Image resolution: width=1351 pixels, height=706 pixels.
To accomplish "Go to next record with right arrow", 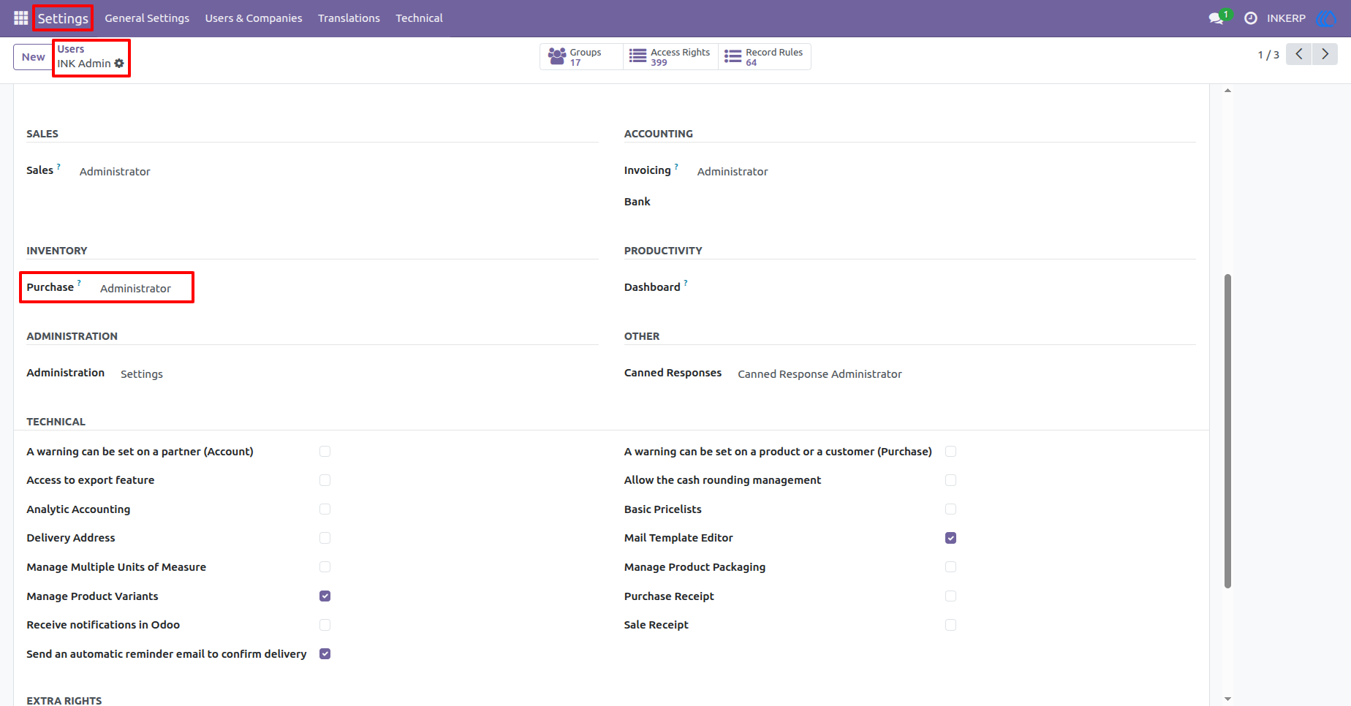I will tap(1325, 54).
